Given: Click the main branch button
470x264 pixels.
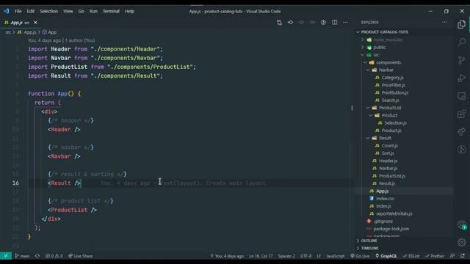Looking at the screenshot, I should [x=22, y=256].
